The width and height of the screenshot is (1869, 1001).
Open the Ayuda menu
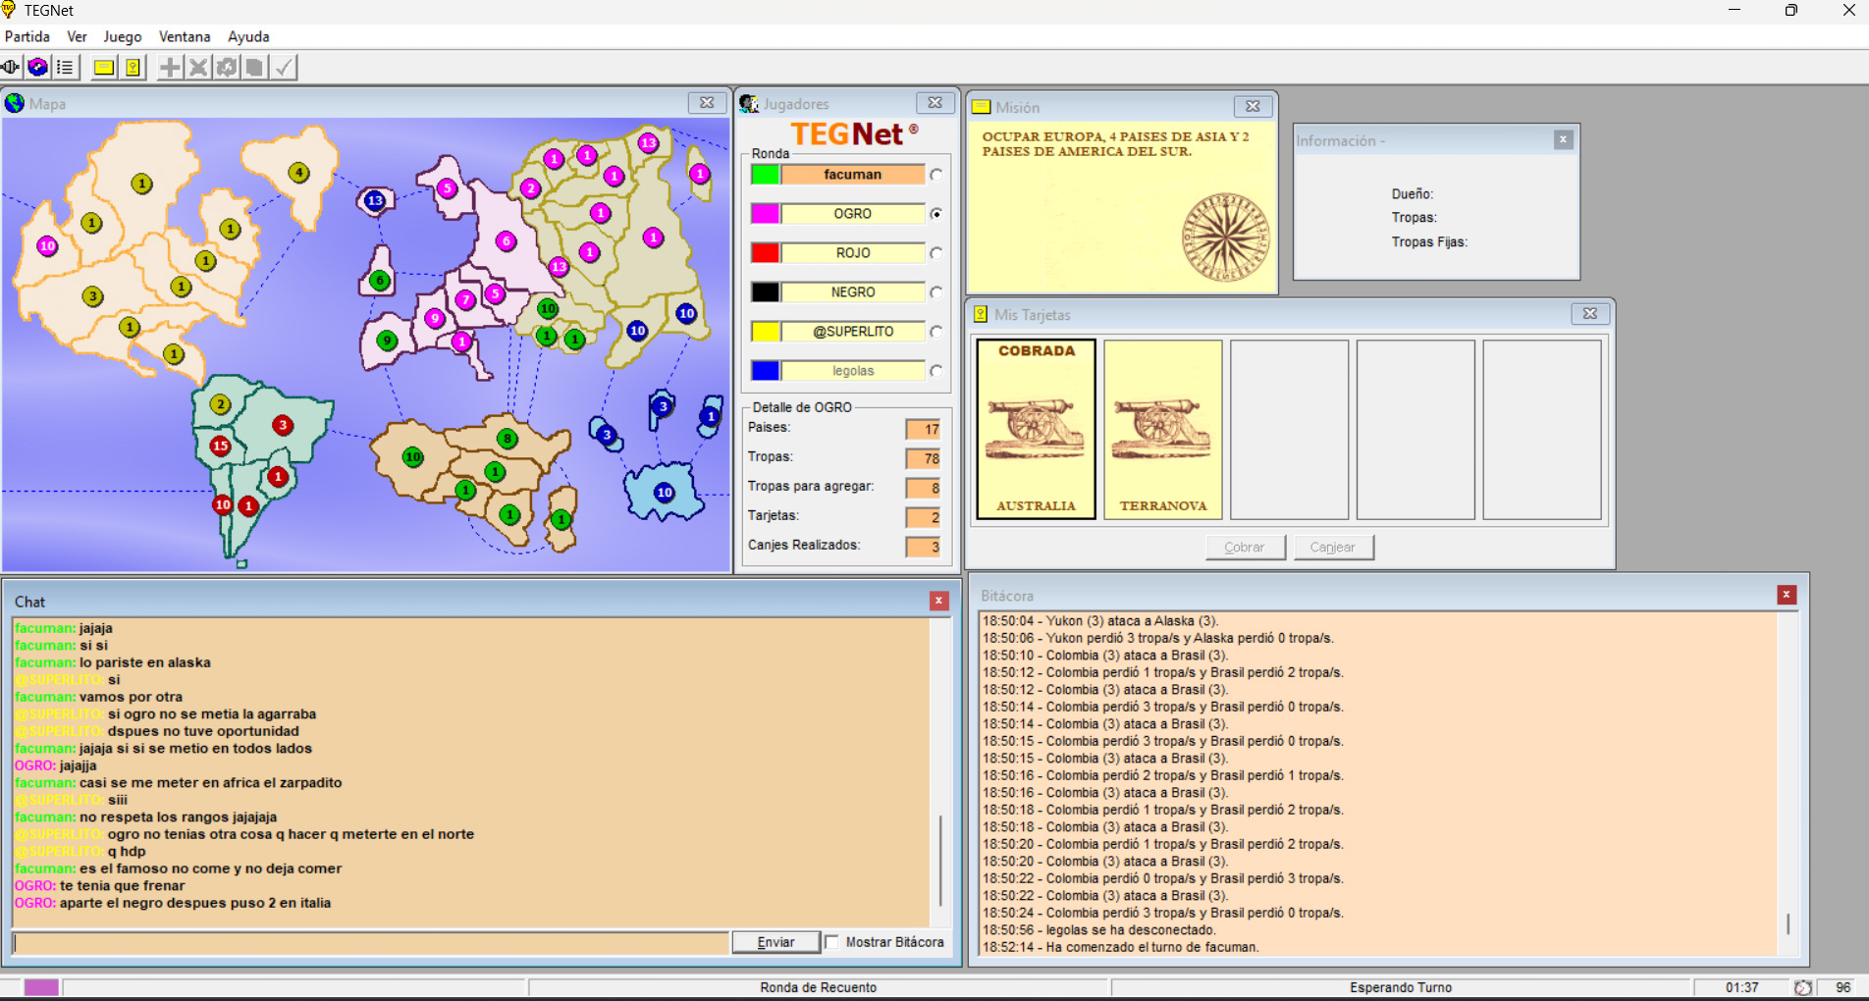coord(248,36)
